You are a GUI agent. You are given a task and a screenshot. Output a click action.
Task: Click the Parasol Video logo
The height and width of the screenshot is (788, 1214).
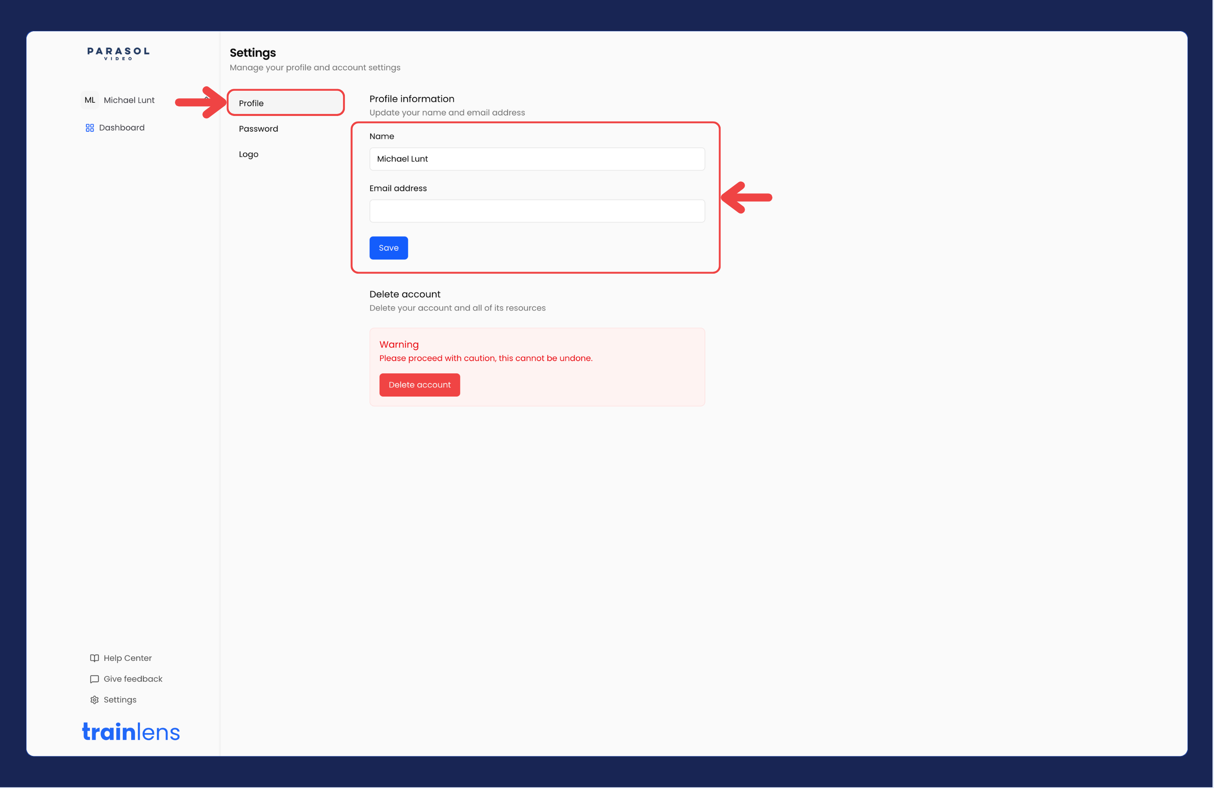(118, 53)
